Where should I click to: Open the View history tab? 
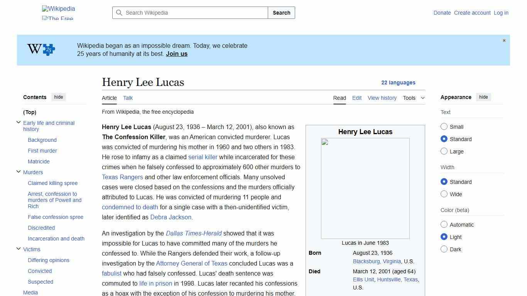pyautogui.click(x=382, y=98)
